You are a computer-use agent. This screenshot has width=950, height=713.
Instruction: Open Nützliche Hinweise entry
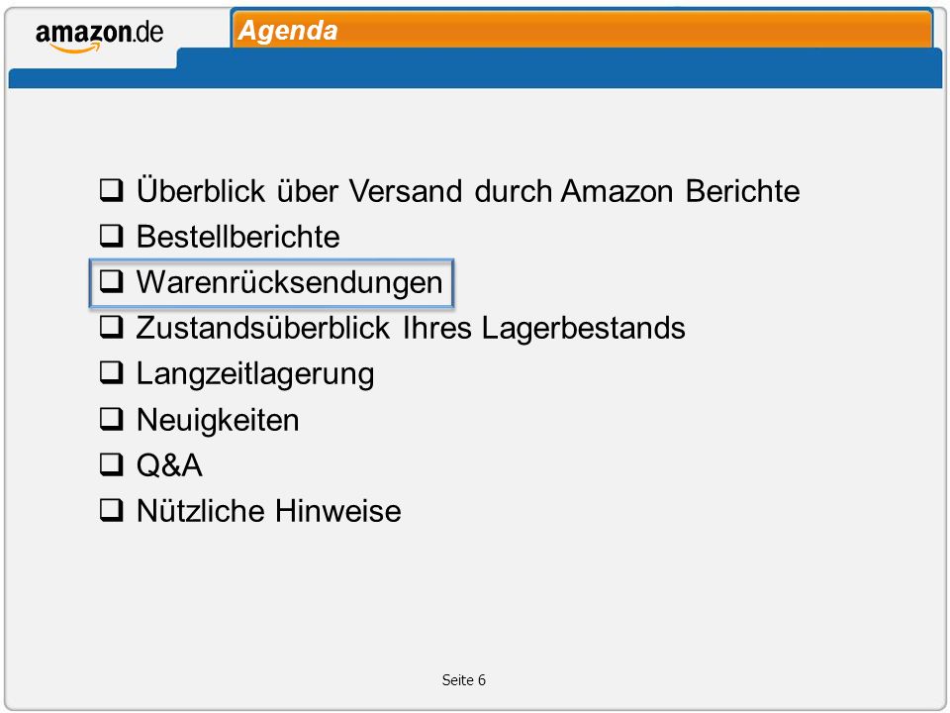point(269,511)
